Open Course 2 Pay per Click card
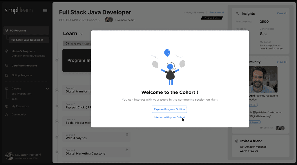Image resolution: width=297 pixels, height=165 pixels. point(77,106)
